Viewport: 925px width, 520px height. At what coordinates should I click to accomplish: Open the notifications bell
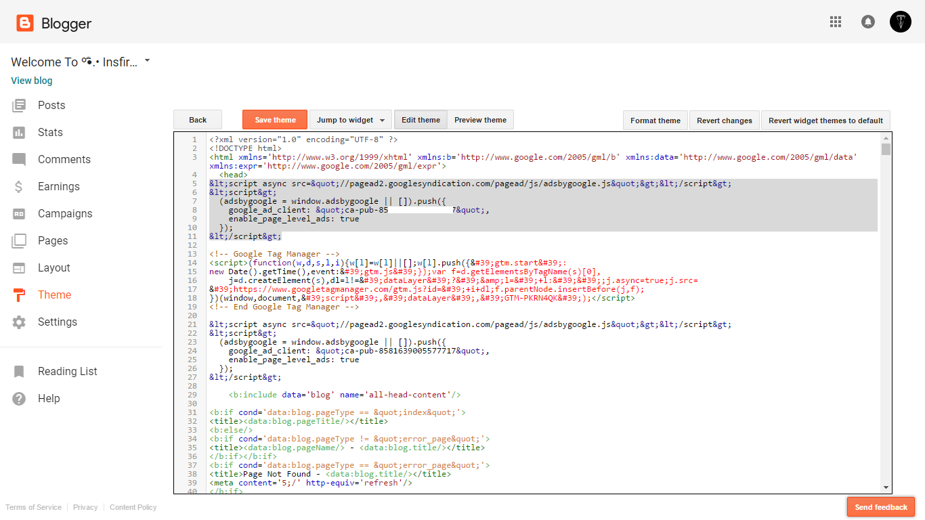868,22
